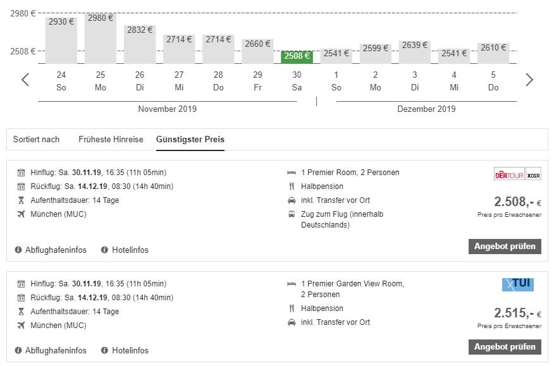Select the 2610 € bar for Thursday 5
554x366 pixels.
point(493,53)
